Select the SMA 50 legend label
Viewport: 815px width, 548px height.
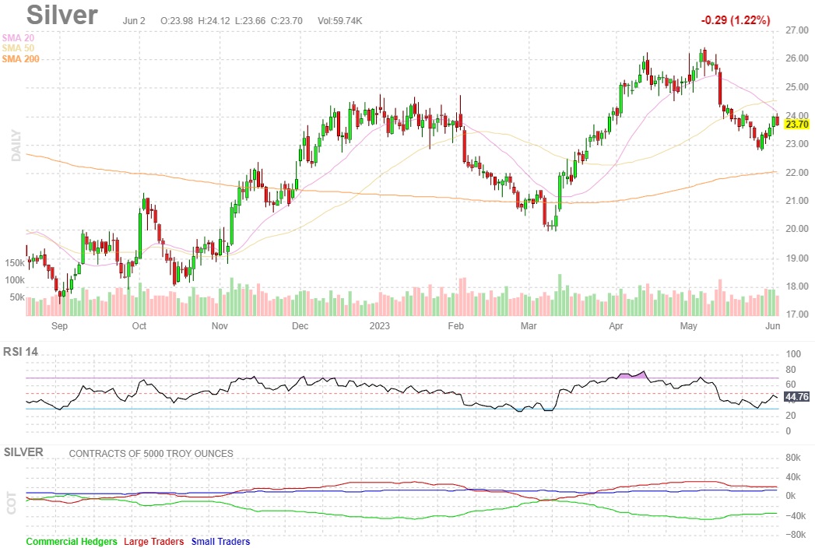[18, 48]
